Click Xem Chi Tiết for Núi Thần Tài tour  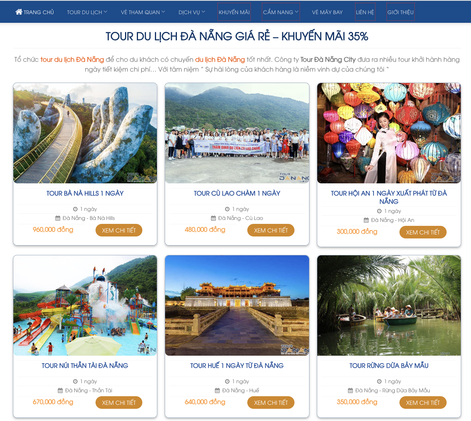pos(119,403)
